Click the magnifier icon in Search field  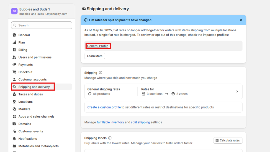click(14, 25)
